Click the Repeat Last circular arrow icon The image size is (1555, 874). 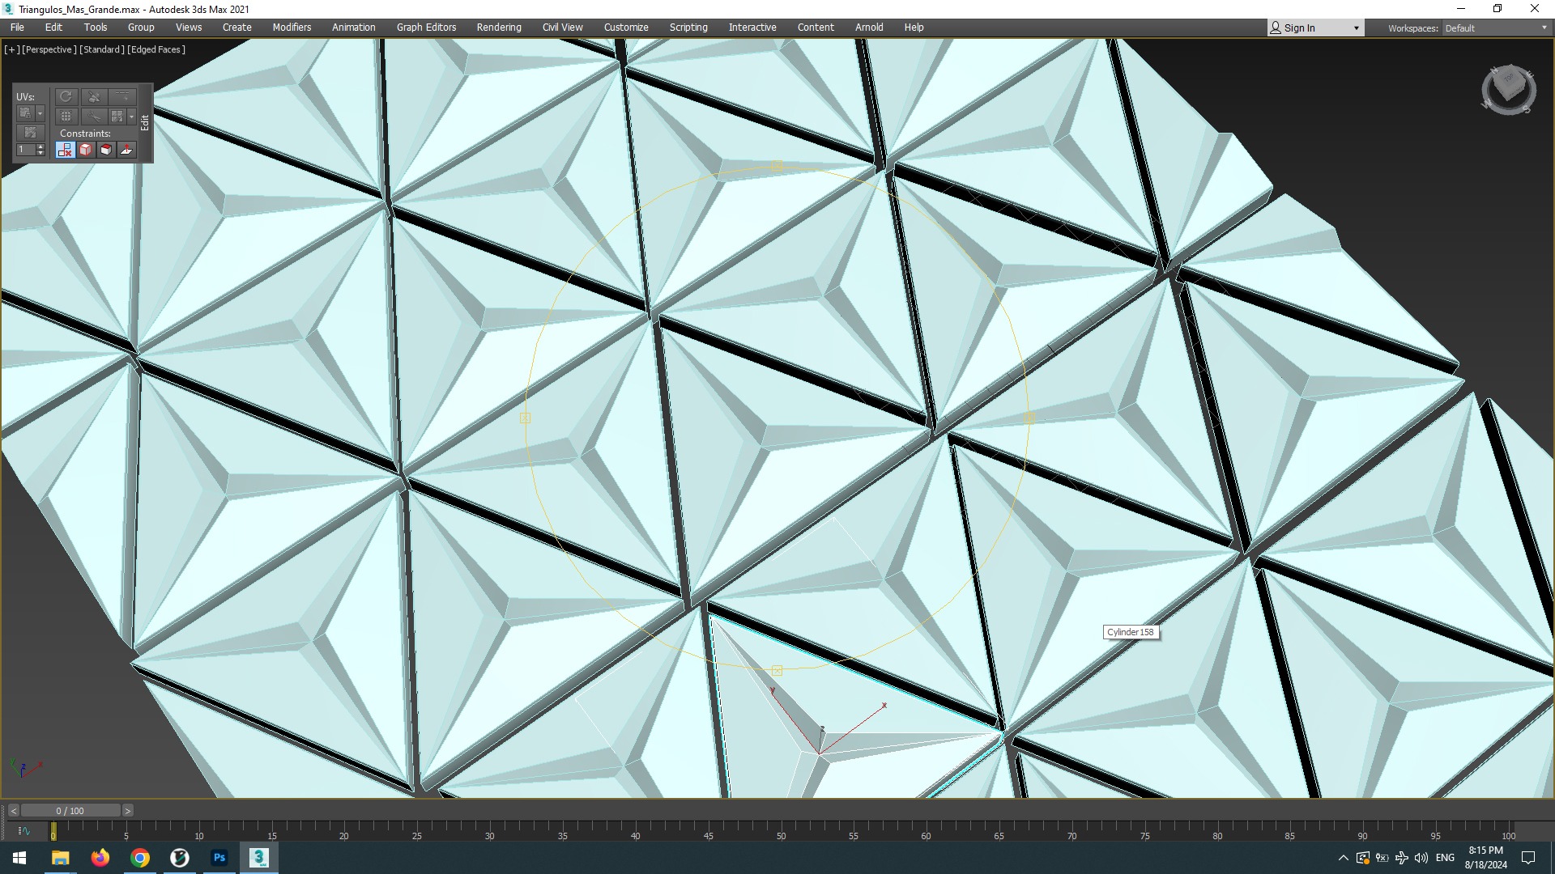click(x=66, y=97)
